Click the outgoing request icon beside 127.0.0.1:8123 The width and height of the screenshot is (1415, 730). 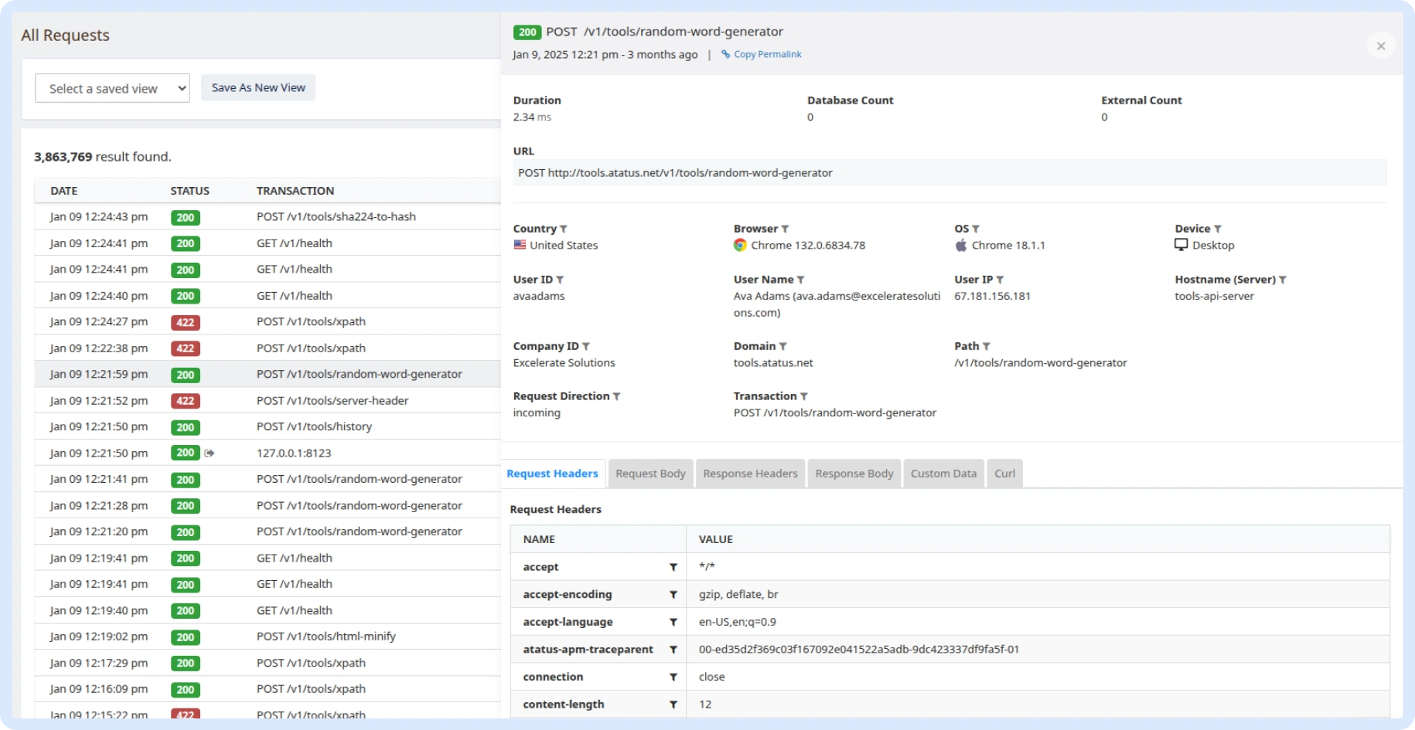click(x=210, y=453)
